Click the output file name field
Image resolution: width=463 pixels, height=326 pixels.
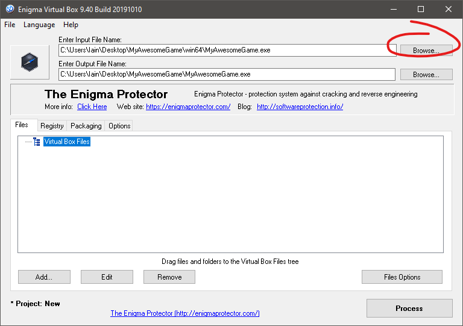coord(227,75)
